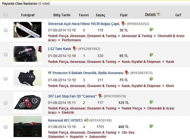
Task: Open Kenwood KFC-W3013 listing link
Action: pos(65,120)
